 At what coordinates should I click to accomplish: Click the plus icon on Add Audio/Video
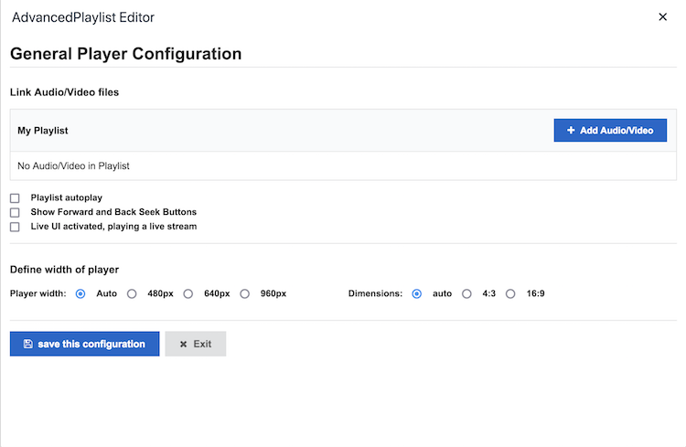(x=571, y=131)
